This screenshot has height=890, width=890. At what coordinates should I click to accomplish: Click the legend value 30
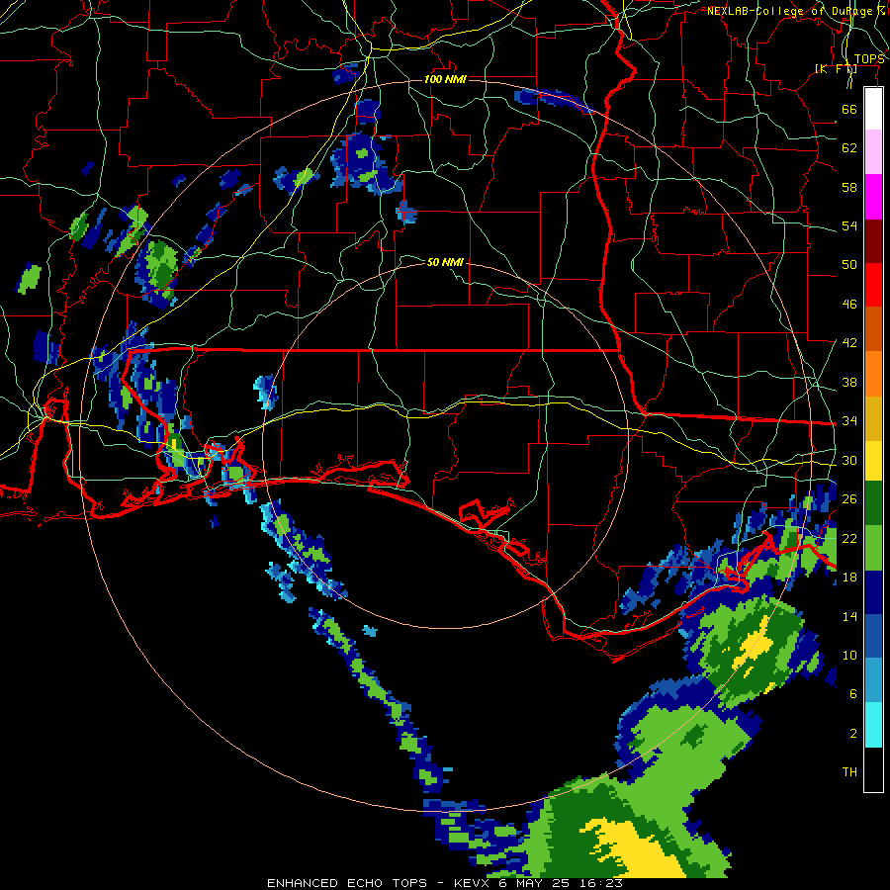pyautogui.click(x=849, y=460)
